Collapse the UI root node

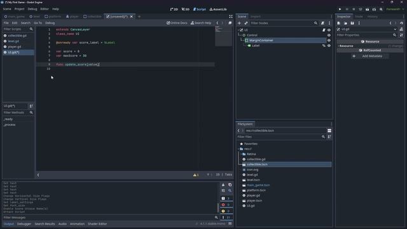pos(238,30)
